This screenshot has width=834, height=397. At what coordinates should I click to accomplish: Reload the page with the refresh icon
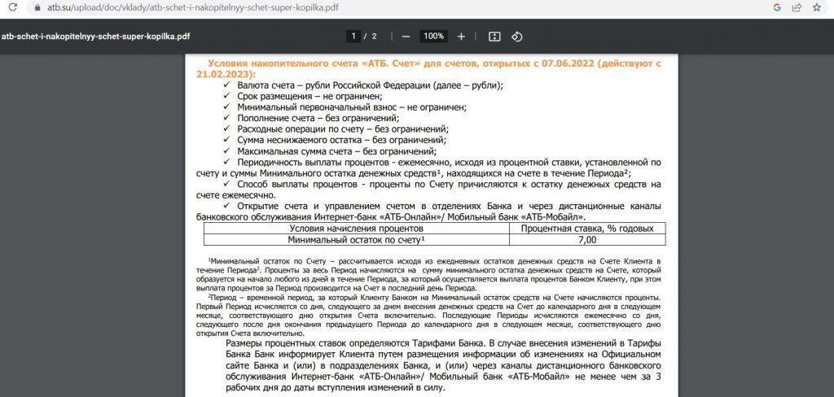(x=13, y=7)
